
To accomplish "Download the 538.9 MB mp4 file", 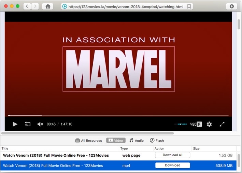I will pyautogui.click(x=173, y=165).
